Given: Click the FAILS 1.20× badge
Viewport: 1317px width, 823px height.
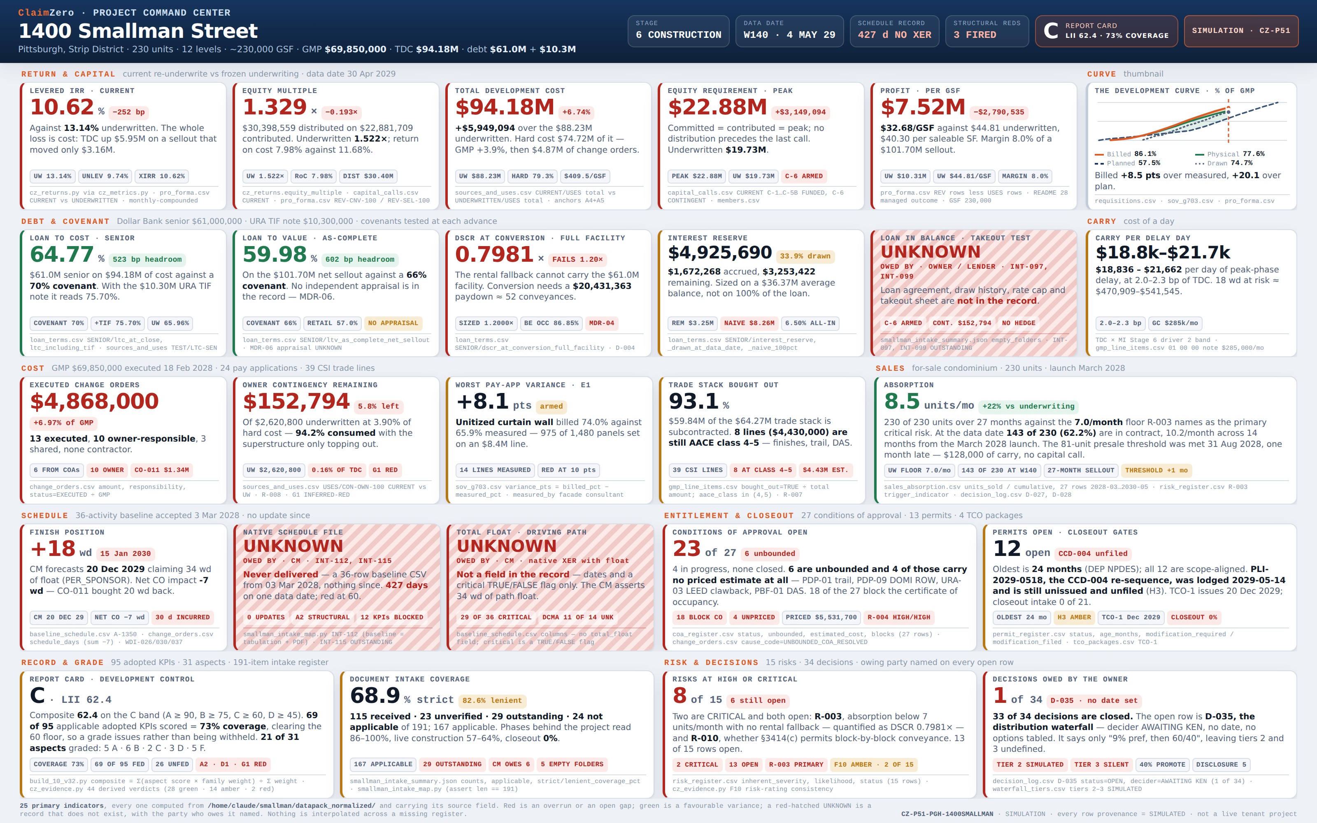Looking at the screenshot, I should 577,260.
